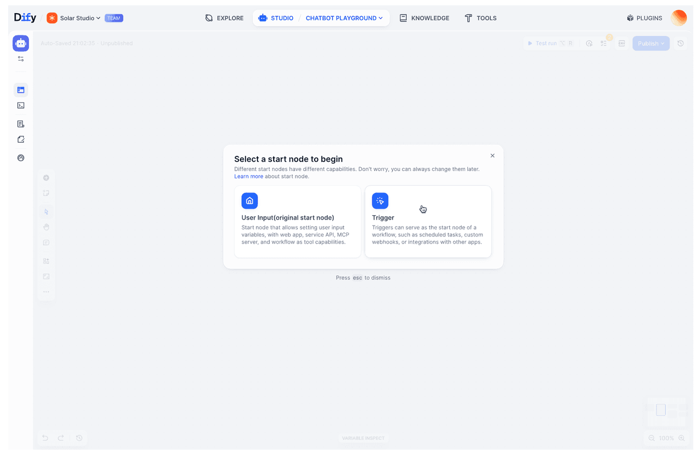
Task: Choose the User Input start node card
Action: click(297, 221)
